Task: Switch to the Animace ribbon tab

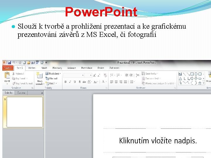Action: [x=72, y=68]
